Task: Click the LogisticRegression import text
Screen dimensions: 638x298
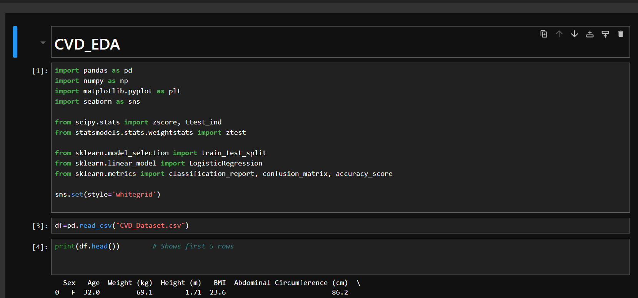Action: tap(225, 164)
